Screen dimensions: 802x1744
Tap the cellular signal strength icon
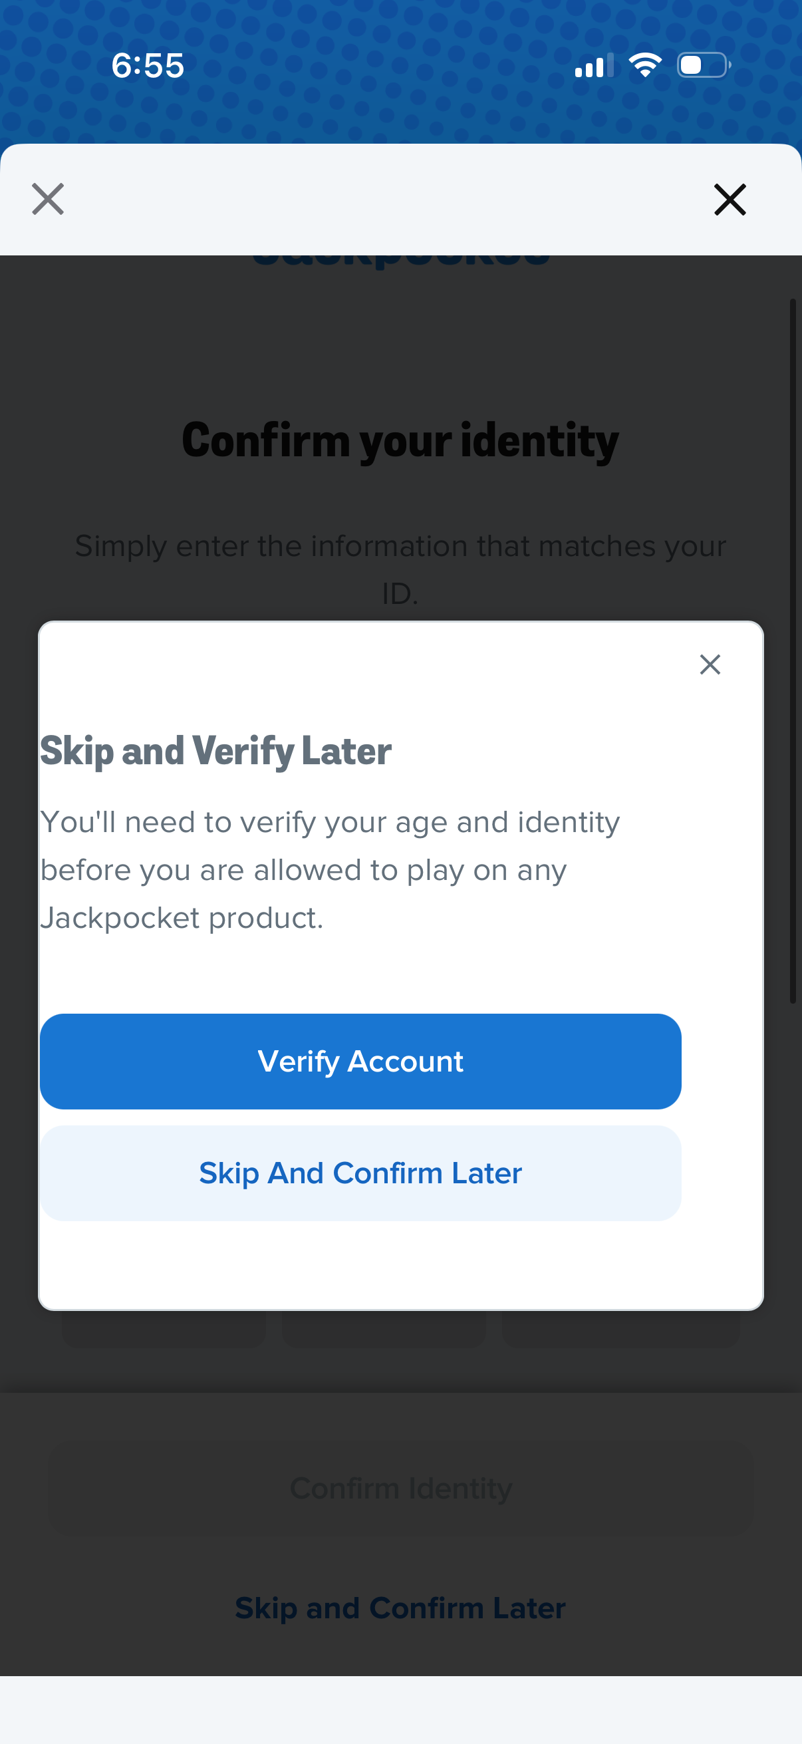tap(594, 66)
